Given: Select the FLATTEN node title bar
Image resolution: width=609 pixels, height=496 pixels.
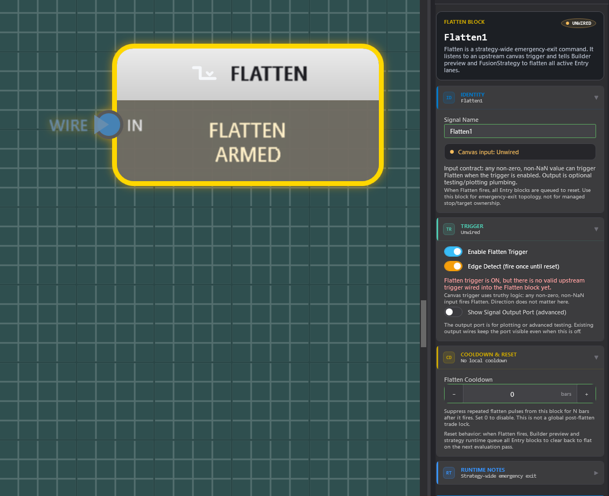Looking at the screenshot, I should [248, 73].
